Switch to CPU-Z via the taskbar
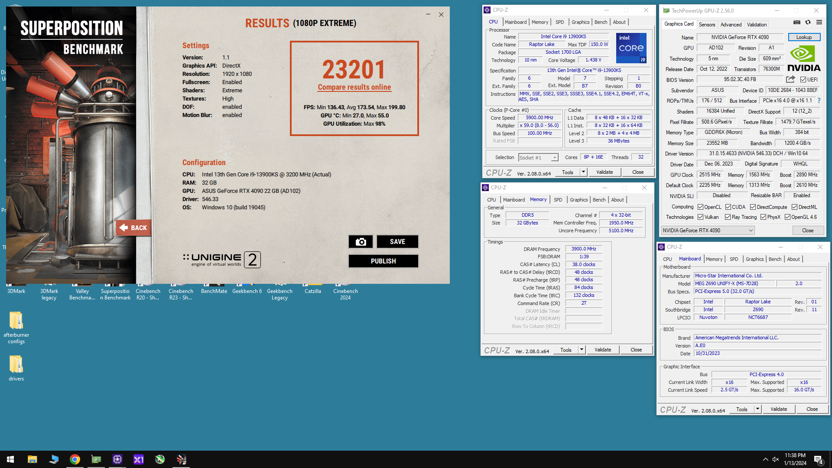Viewport: 832px width, 468px height. pos(117,459)
